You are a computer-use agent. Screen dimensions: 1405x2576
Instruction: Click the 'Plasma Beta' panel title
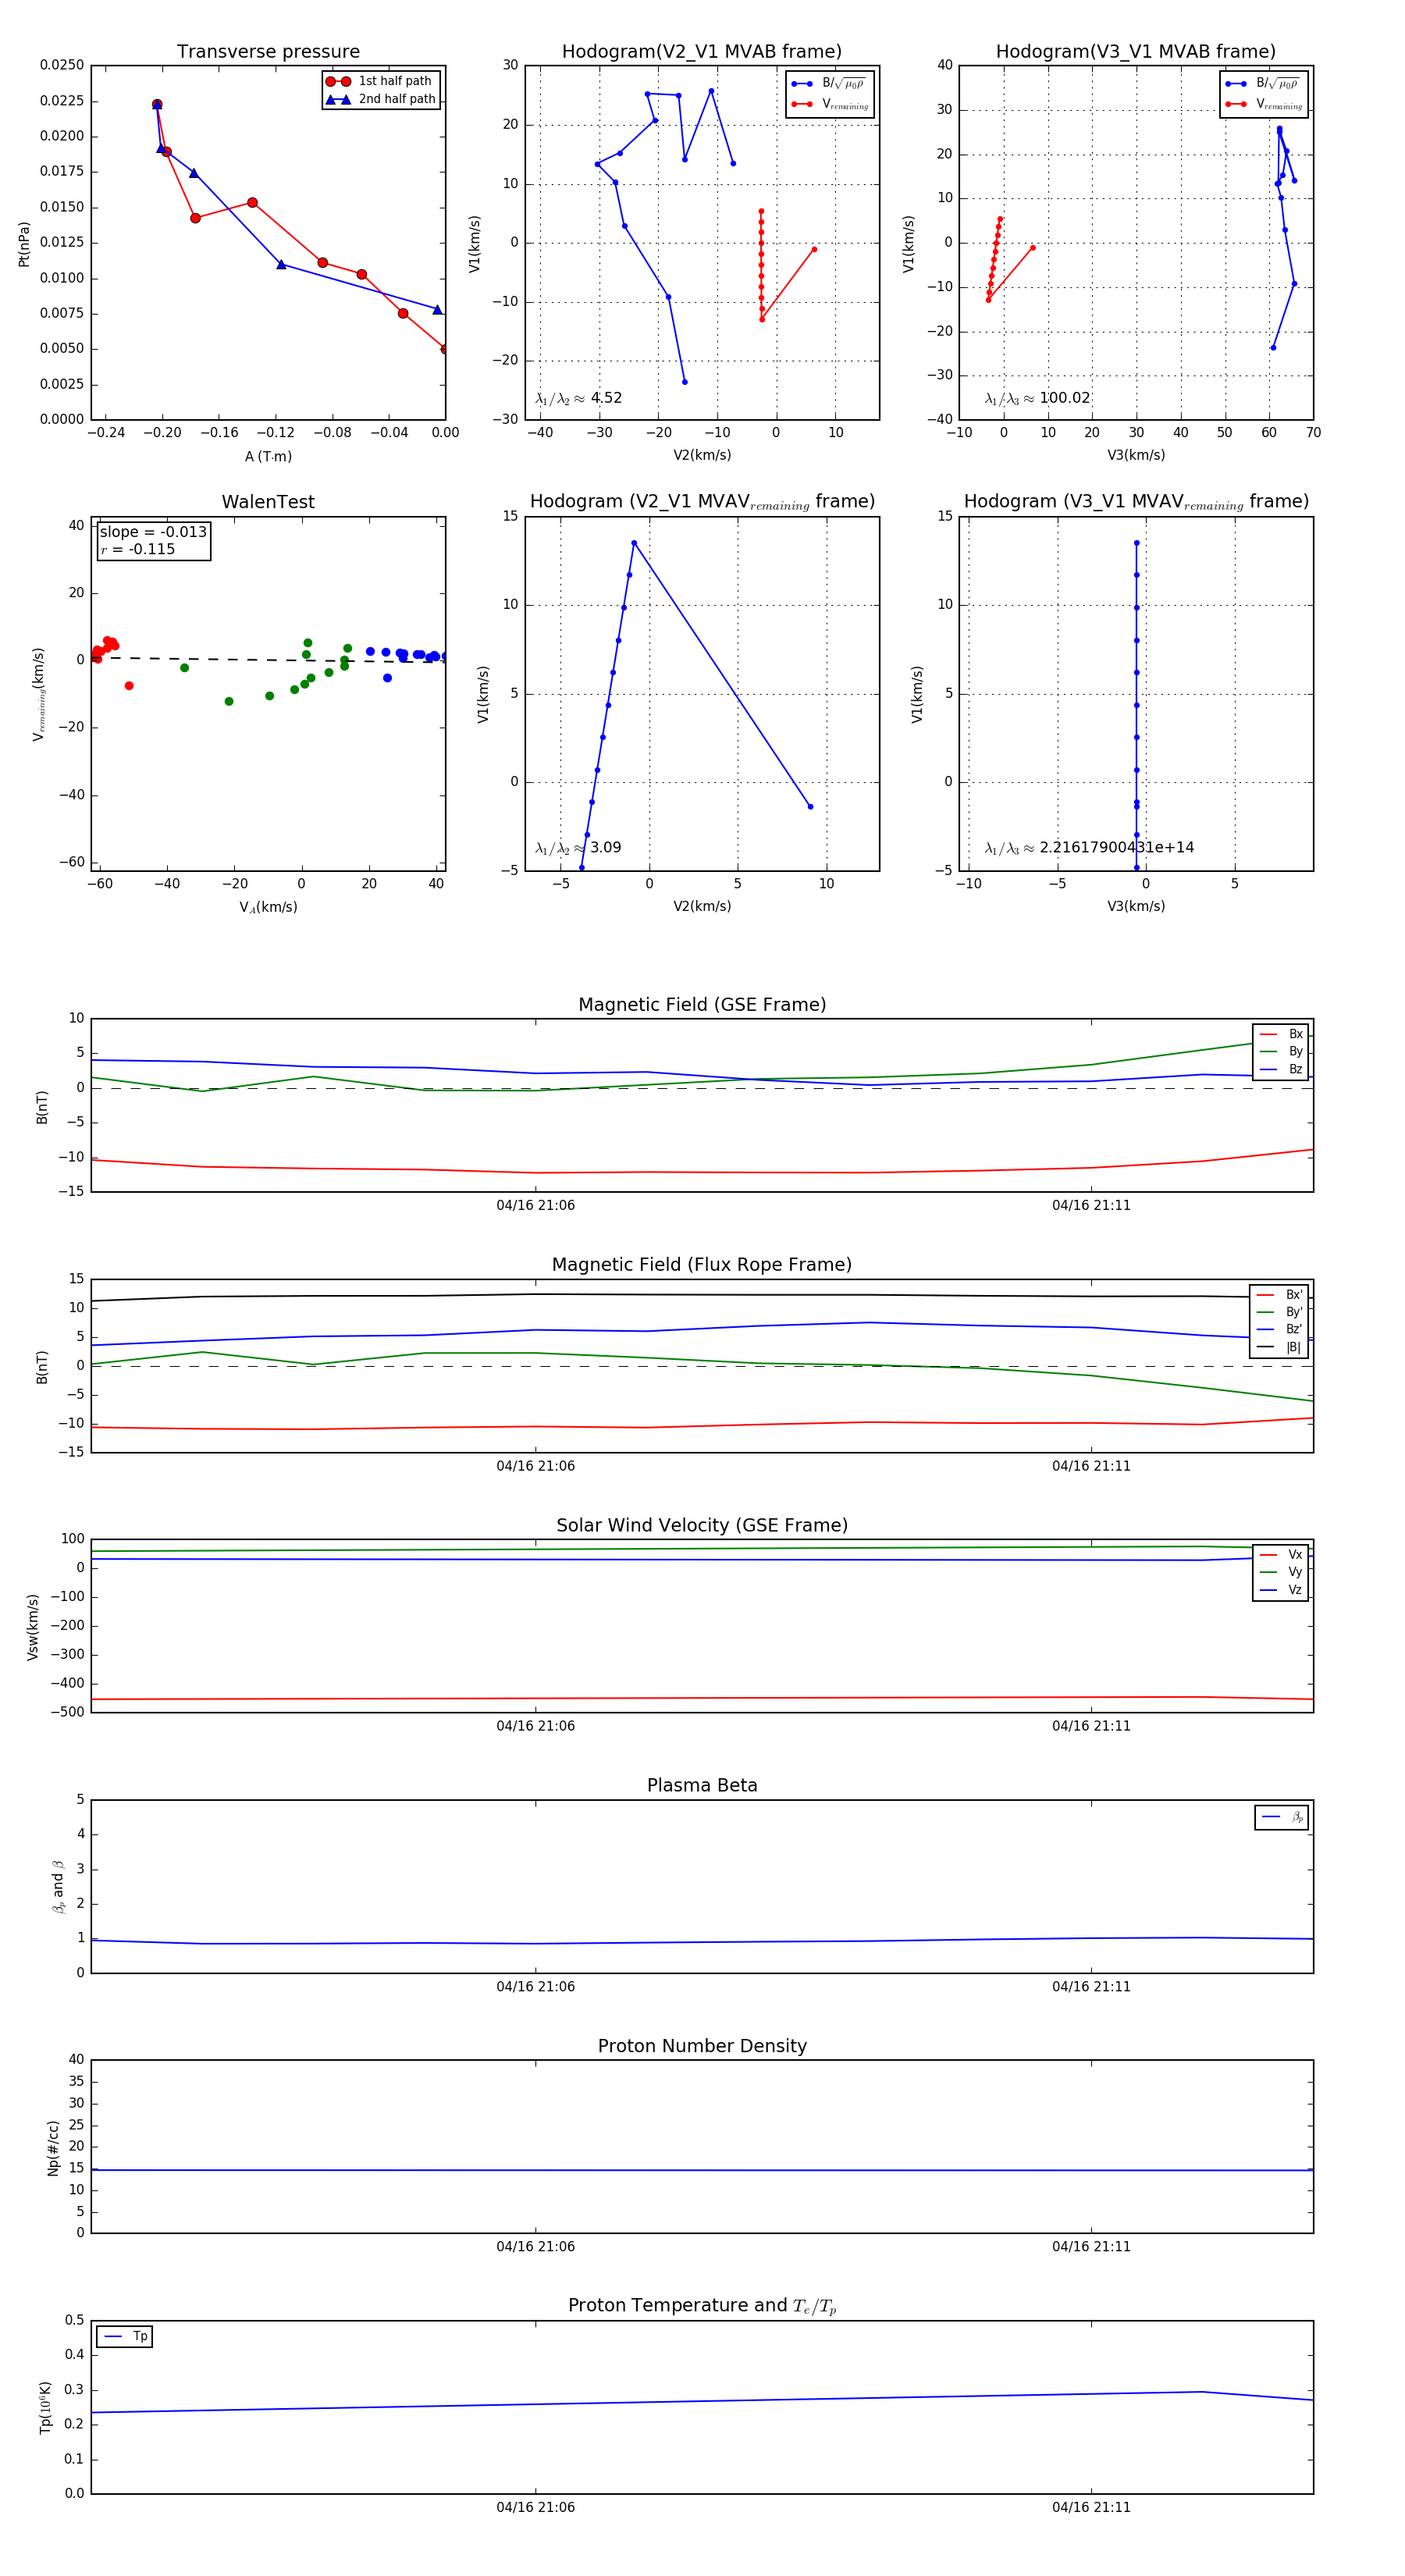[702, 1786]
